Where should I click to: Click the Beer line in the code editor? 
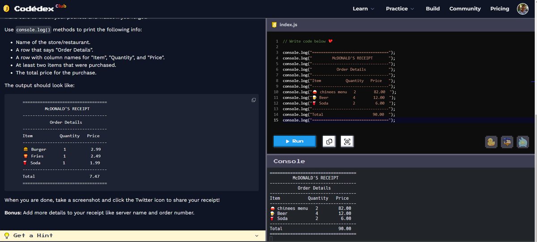(x=340, y=97)
